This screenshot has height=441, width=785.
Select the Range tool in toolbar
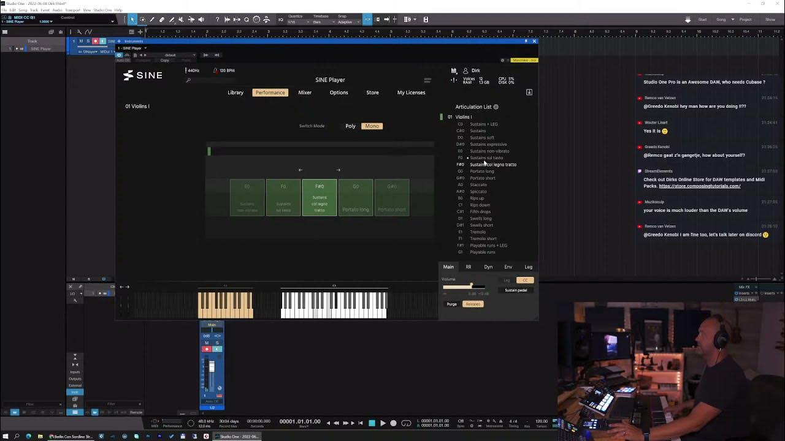tap(142, 20)
